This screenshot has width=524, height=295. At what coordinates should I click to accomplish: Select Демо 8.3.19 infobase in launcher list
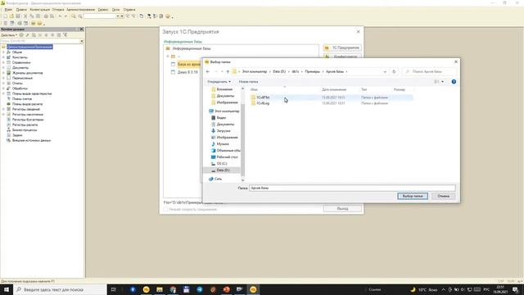pos(187,72)
